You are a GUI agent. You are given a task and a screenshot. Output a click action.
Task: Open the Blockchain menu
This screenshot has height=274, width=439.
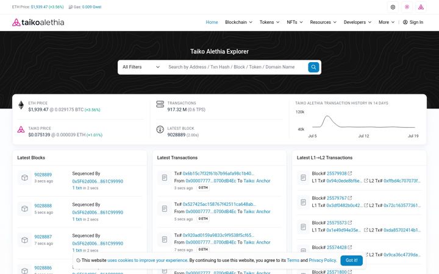[x=238, y=22]
